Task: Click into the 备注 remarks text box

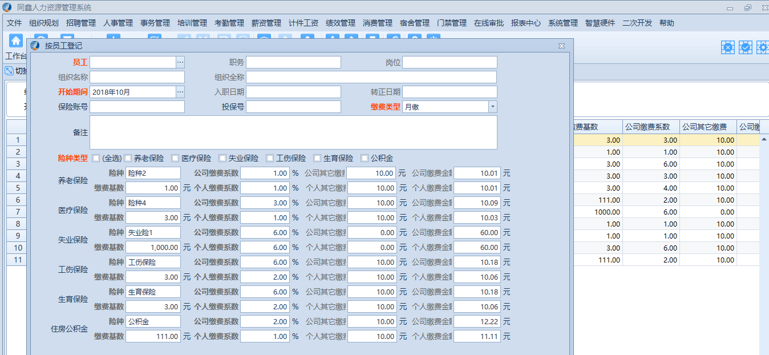Action: pos(293,132)
